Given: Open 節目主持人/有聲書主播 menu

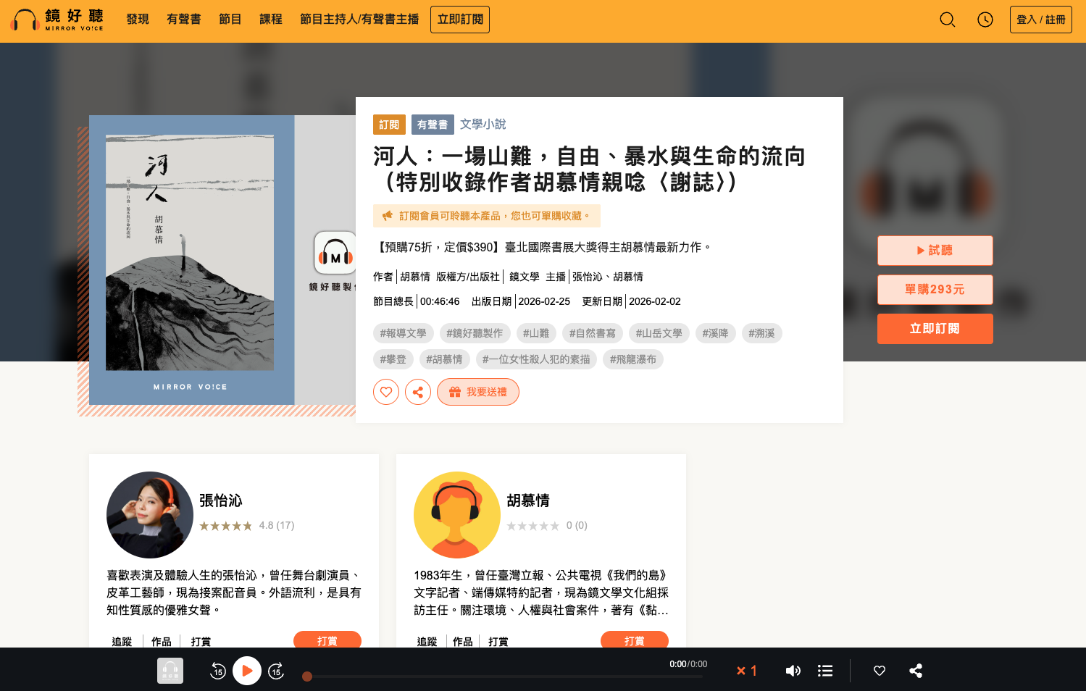Looking at the screenshot, I should pos(359,20).
